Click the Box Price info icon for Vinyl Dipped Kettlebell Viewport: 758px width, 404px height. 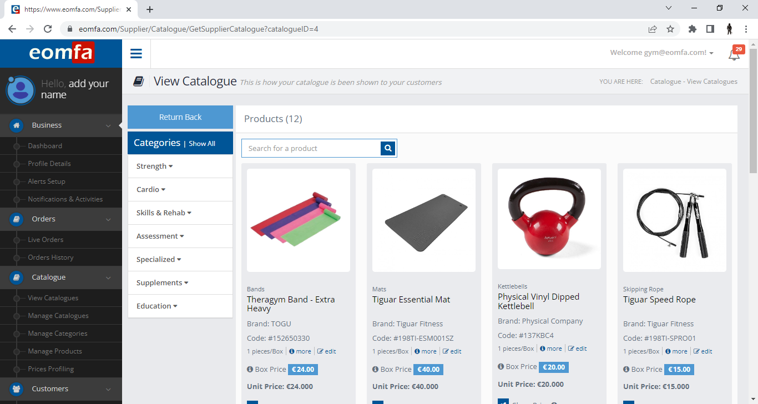tap(501, 367)
